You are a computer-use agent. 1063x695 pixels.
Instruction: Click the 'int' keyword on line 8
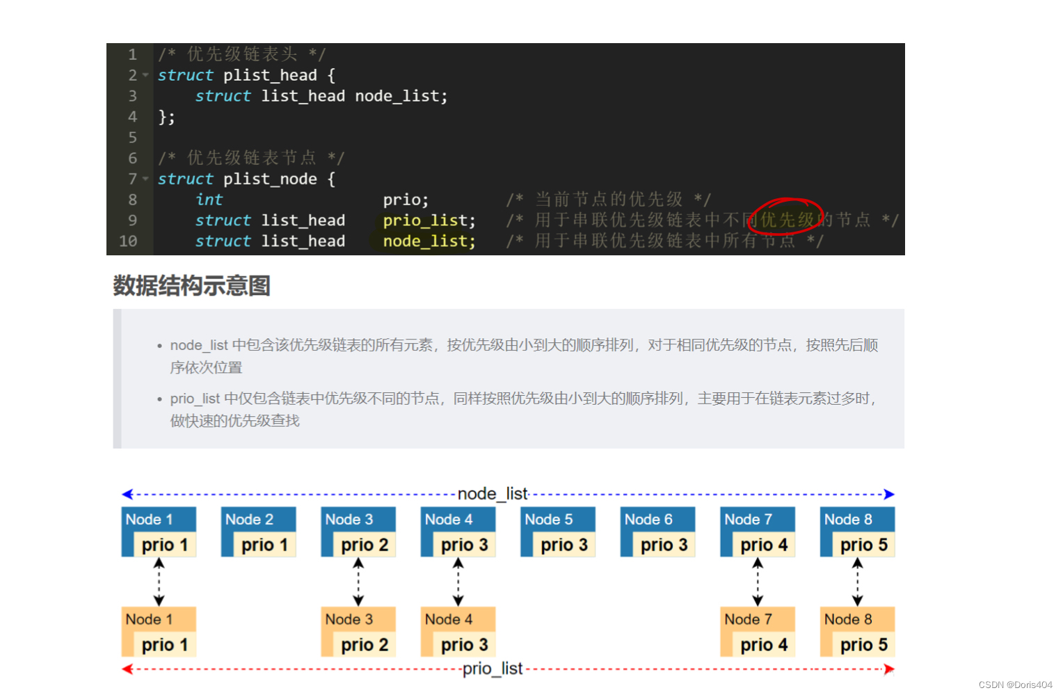(x=209, y=200)
